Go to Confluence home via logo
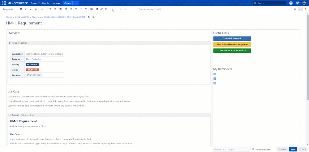 (18, 3)
